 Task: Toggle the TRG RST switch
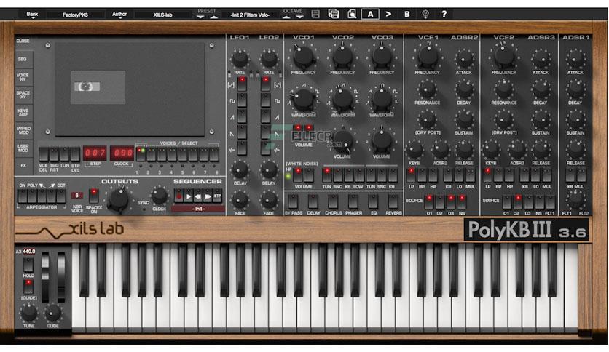click(x=54, y=154)
